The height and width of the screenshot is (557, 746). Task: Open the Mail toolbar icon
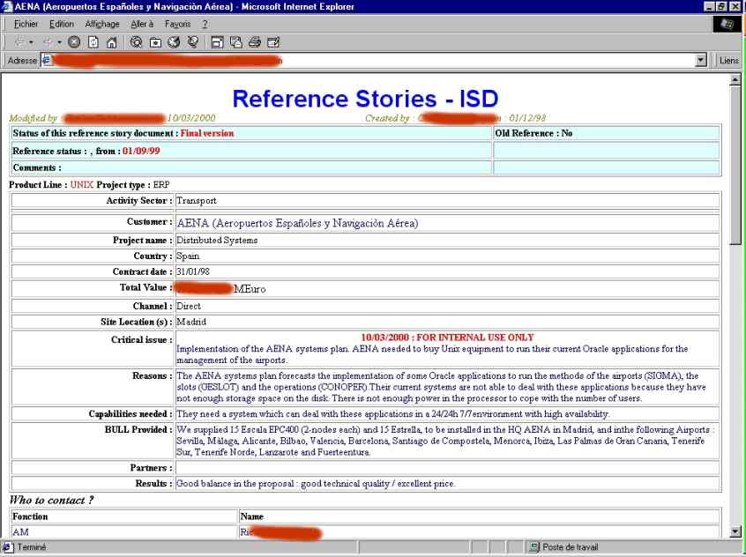pyautogui.click(x=236, y=43)
